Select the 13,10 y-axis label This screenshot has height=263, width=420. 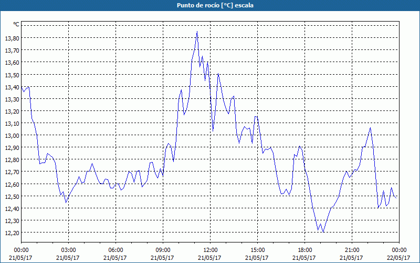pos(12,124)
